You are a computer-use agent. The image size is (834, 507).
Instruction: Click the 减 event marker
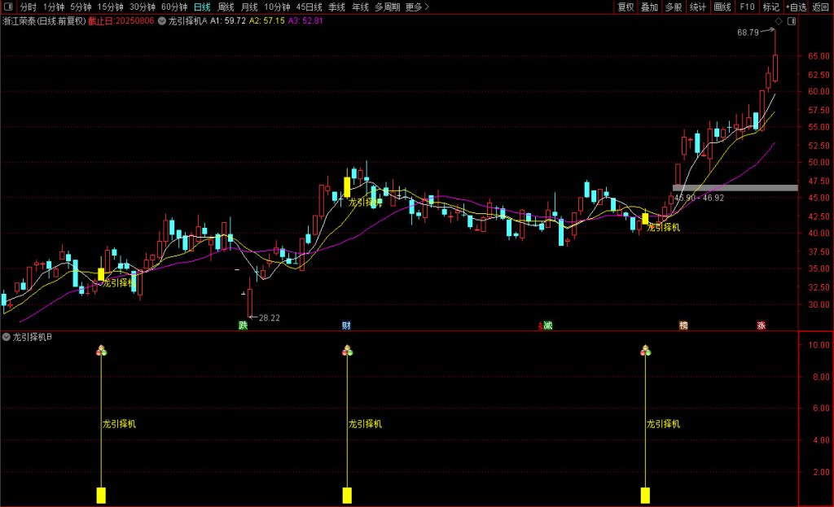546,326
